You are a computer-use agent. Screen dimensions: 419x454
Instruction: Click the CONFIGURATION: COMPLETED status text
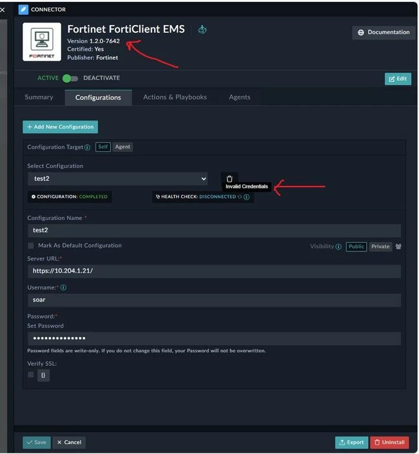pyautogui.click(x=72, y=197)
